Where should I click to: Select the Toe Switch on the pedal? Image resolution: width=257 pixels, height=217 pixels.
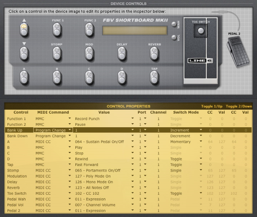201,31
